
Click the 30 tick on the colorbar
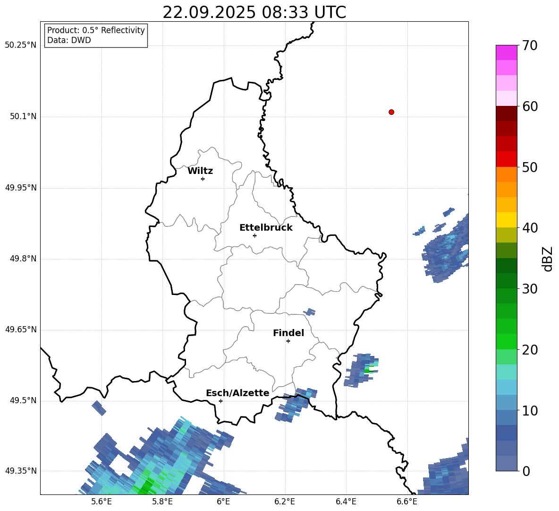point(530,289)
